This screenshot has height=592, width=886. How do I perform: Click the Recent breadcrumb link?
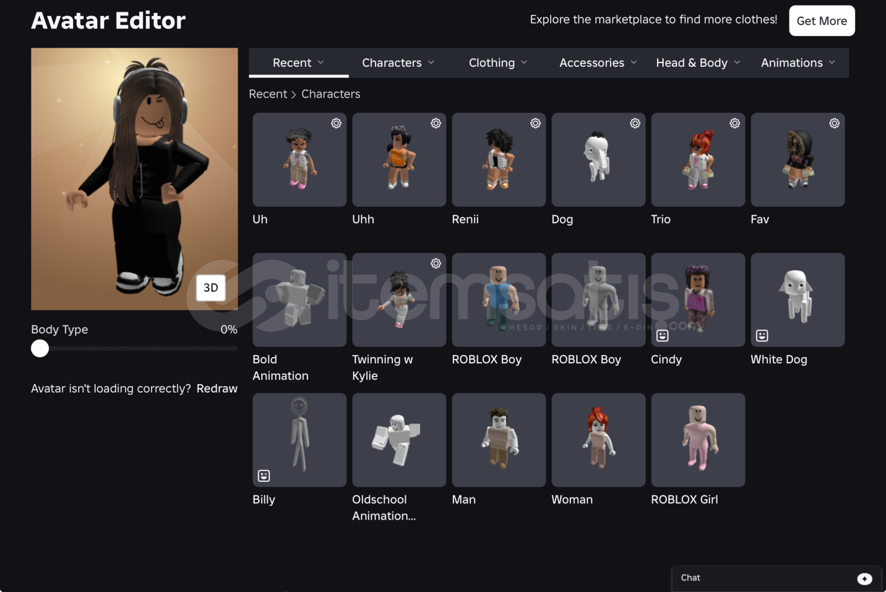pyautogui.click(x=268, y=94)
